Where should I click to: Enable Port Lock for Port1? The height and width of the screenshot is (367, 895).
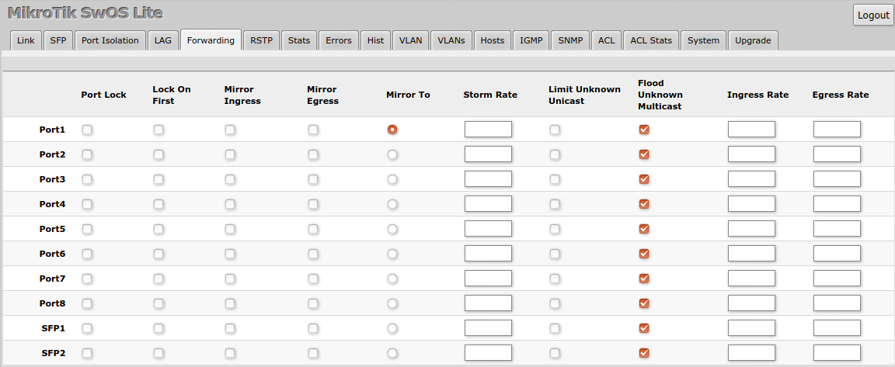coord(87,130)
